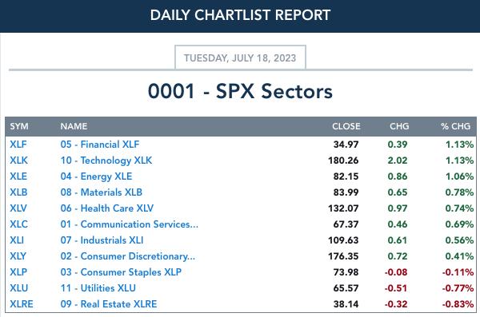Viewport: 480px width, 317px height.
Task: Open the XLK symbol link
Action: 18,160
